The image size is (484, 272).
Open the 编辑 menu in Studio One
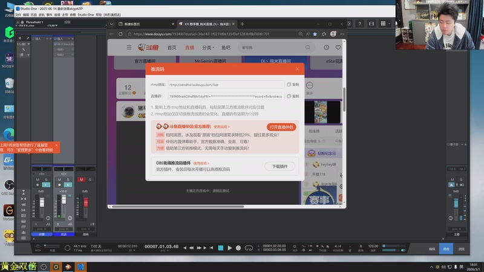pos(26,15)
